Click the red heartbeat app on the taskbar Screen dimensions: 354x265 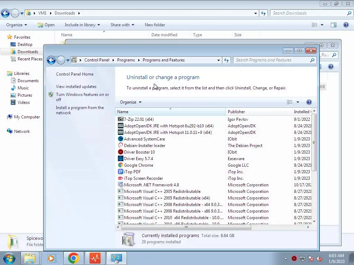tap(95, 258)
